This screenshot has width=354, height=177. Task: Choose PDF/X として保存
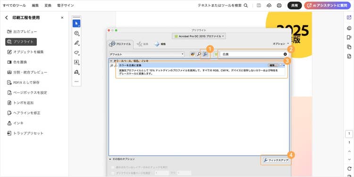click(x=23, y=83)
